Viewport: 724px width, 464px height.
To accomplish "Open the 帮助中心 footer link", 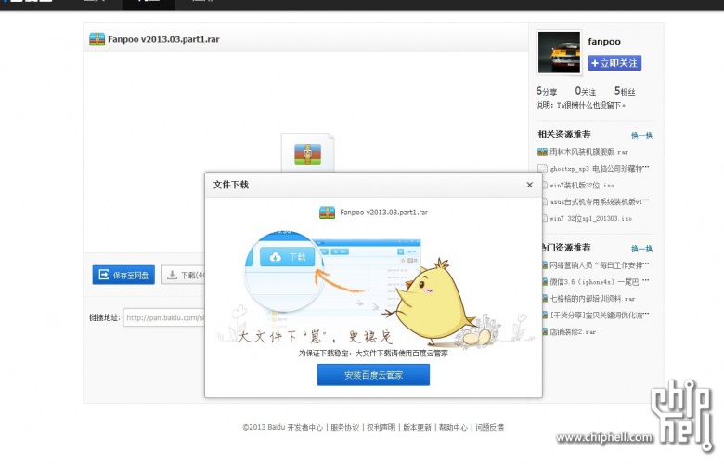I will pyautogui.click(x=453, y=427).
